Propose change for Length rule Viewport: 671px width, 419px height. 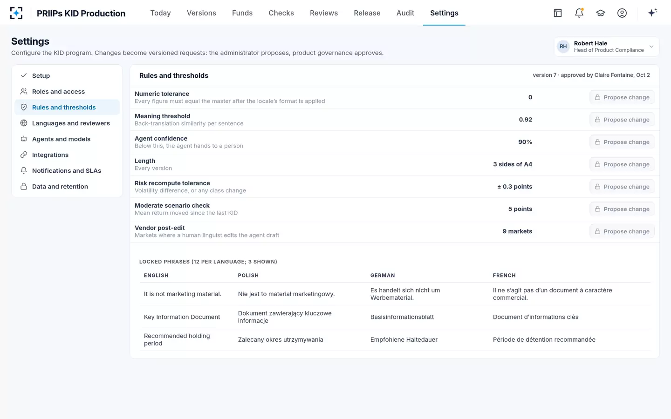622,164
